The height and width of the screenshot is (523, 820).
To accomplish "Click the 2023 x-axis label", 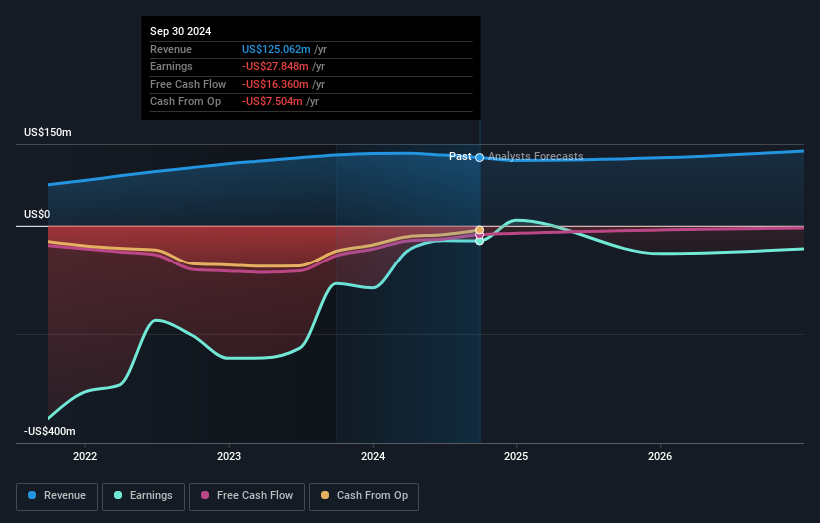I will pos(229,457).
